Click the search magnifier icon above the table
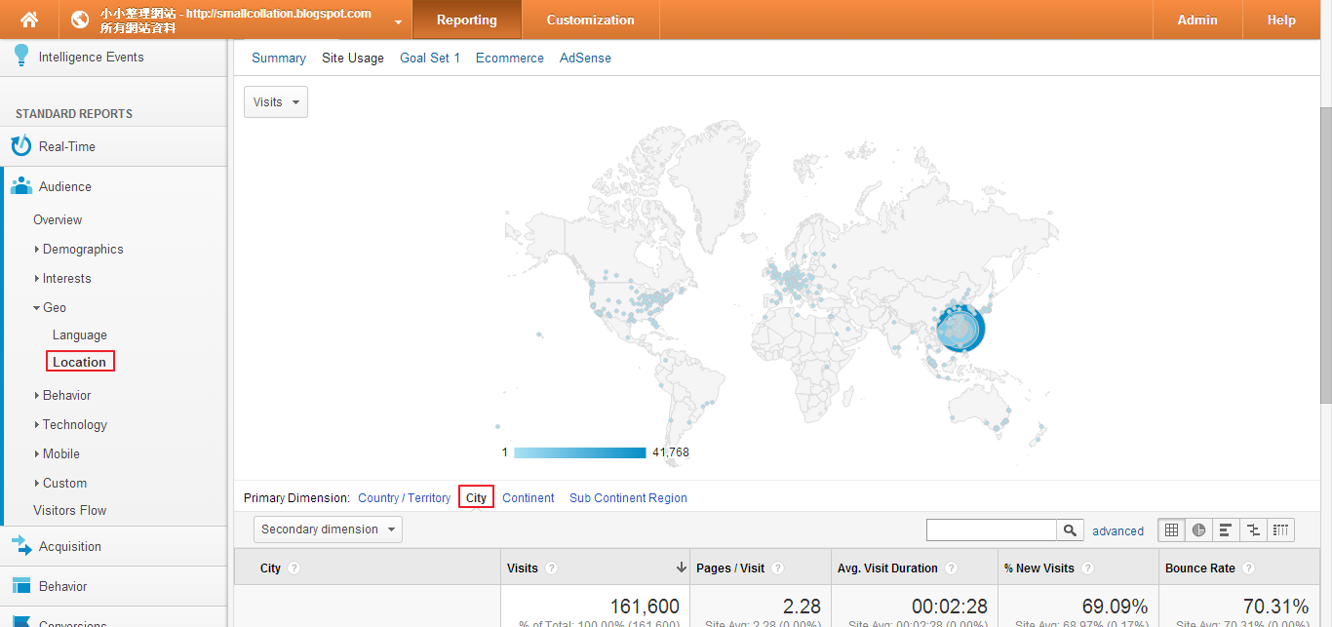This screenshot has width=1332, height=627. [x=1070, y=529]
